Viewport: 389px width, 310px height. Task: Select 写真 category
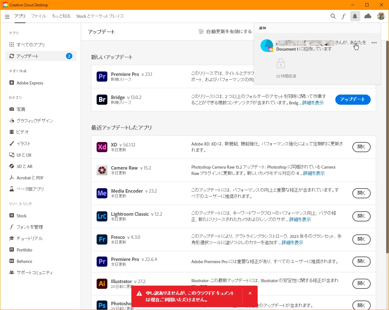[x=41, y=109]
